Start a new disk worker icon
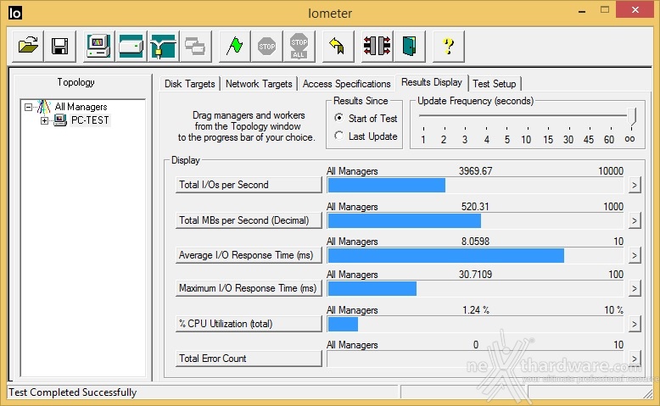This screenshot has height=406, width=660. tap(131, 46)
